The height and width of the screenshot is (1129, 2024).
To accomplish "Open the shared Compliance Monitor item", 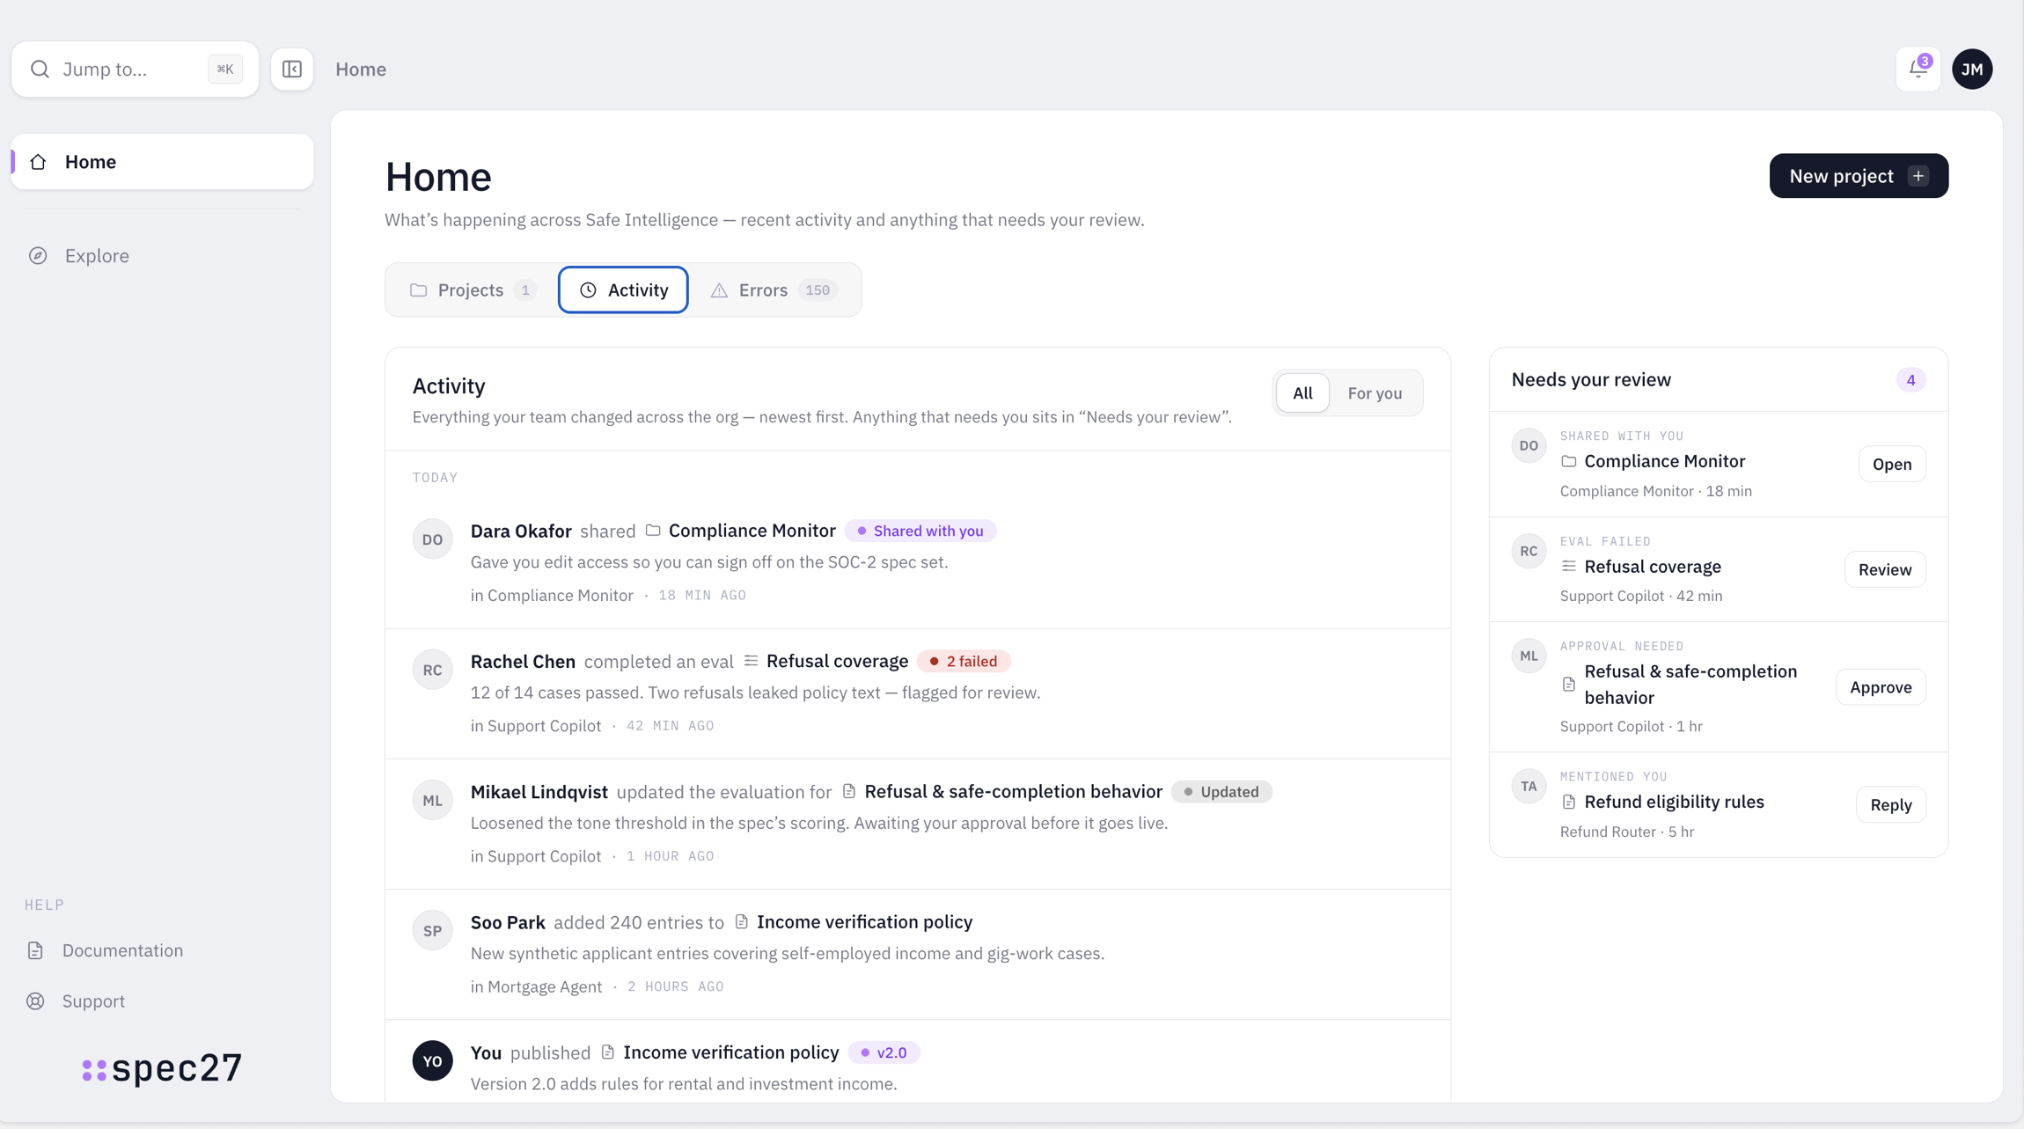I will pyautogui.click(x=1892, y=464).
